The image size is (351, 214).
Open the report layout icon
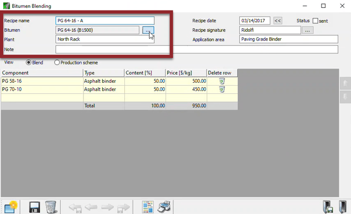click(x=148, y=207)
